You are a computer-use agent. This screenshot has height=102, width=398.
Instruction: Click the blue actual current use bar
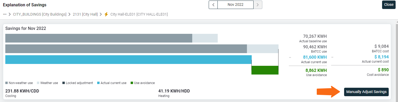pyautogui.click(x=129, y=59)
